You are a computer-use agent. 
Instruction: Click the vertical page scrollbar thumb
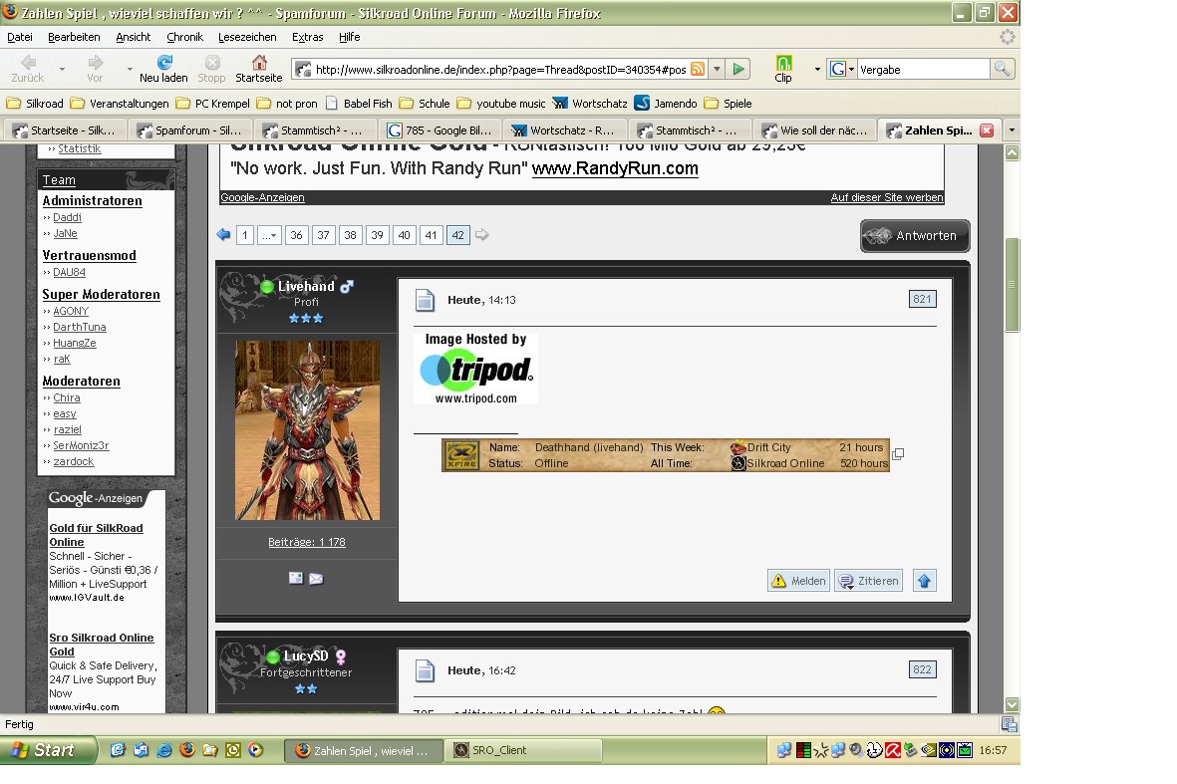(1012, 284)
